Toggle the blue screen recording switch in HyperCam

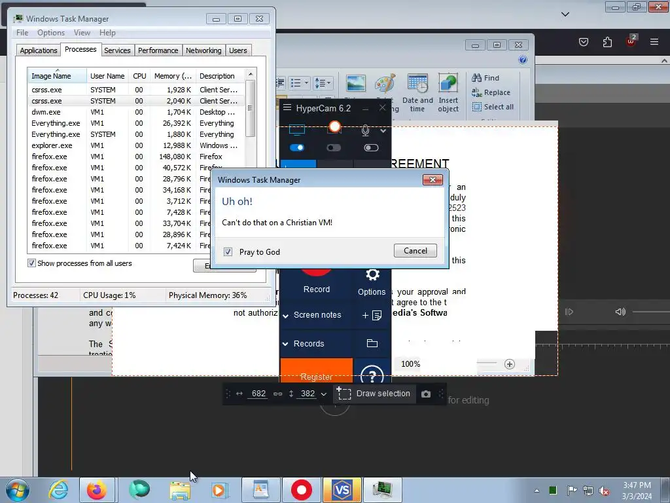click(x=297, y=147)
